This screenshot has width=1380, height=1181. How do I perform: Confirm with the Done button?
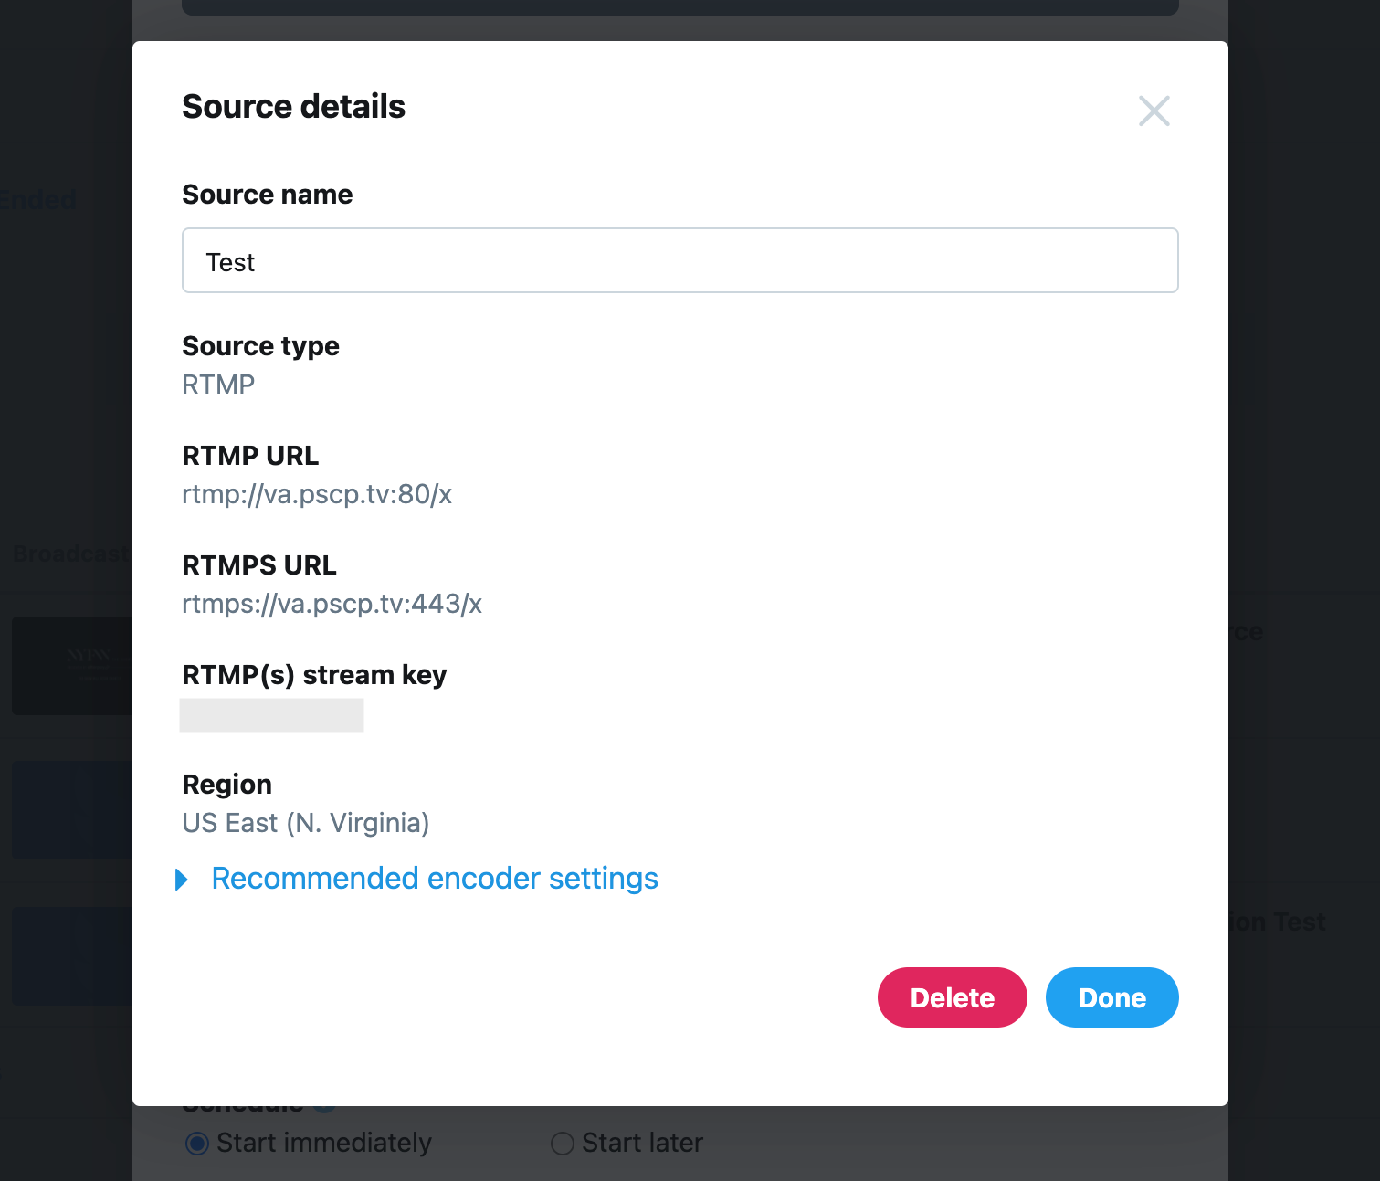1111,997
